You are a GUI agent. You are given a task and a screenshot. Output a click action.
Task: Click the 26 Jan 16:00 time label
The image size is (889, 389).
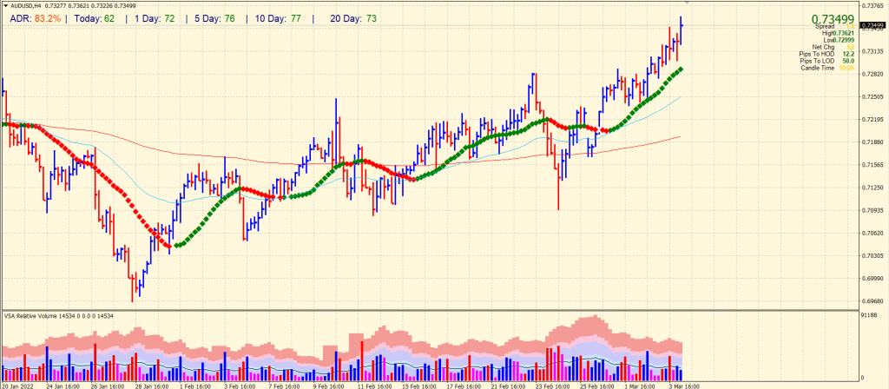[107, 385]
